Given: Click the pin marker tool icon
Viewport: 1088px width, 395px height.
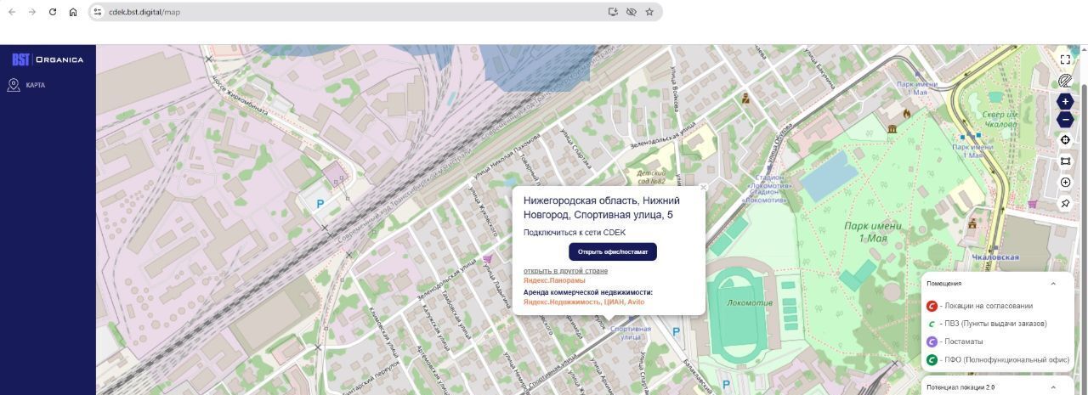Looking at the screenshot, I should point(1065,204).
